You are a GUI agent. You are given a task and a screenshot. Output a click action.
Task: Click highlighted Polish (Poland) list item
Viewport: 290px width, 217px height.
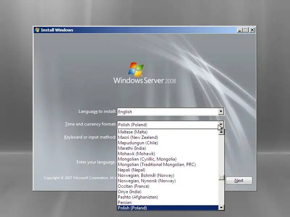pyautogui.click(x=168, y=208)
